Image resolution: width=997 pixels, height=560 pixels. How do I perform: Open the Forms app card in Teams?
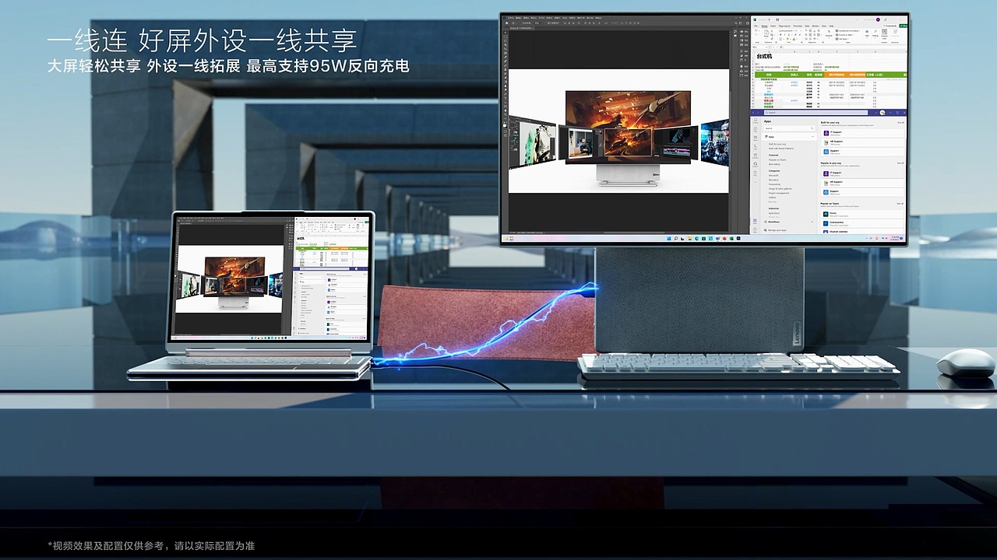pos(863,215)
